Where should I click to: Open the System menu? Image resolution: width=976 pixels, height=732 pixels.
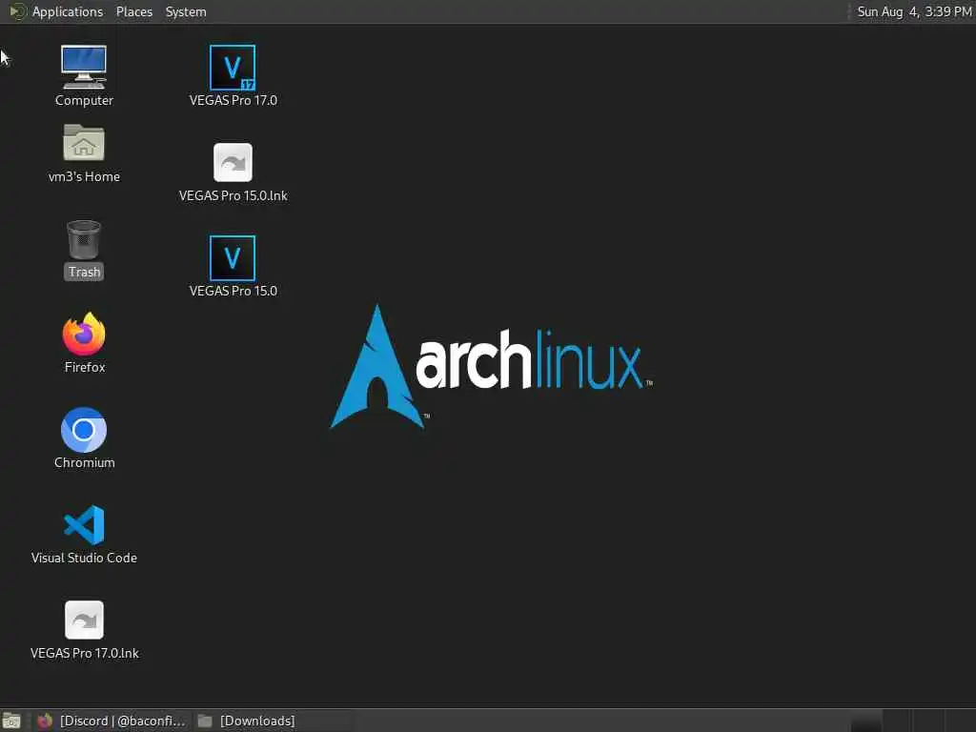[x=186, y=11]
